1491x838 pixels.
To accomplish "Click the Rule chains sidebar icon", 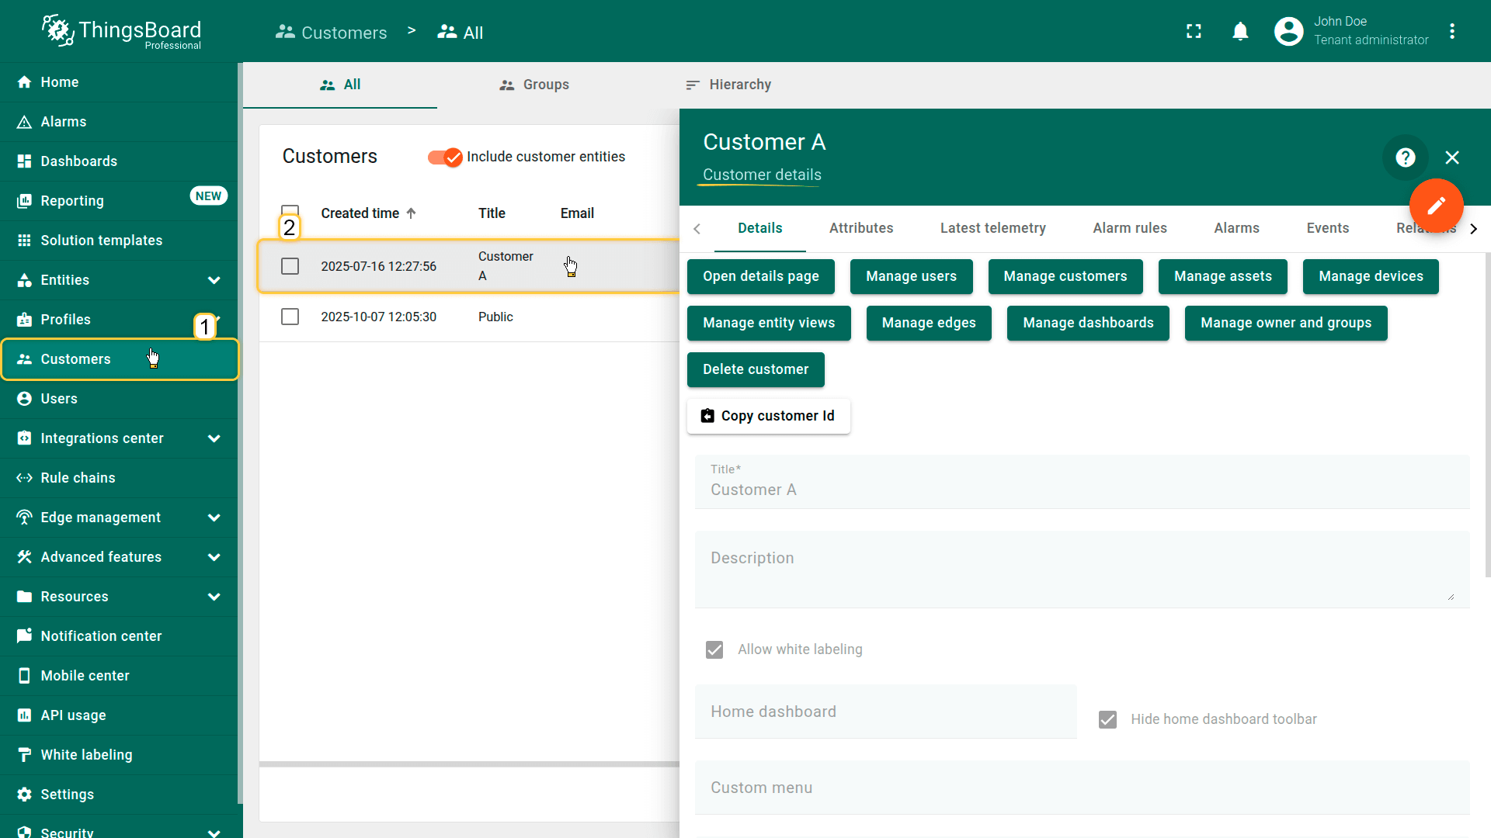I will point(24,478).
